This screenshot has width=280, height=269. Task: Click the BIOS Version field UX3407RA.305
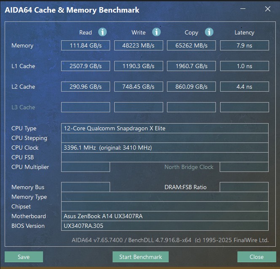click(x=164, y=226)
